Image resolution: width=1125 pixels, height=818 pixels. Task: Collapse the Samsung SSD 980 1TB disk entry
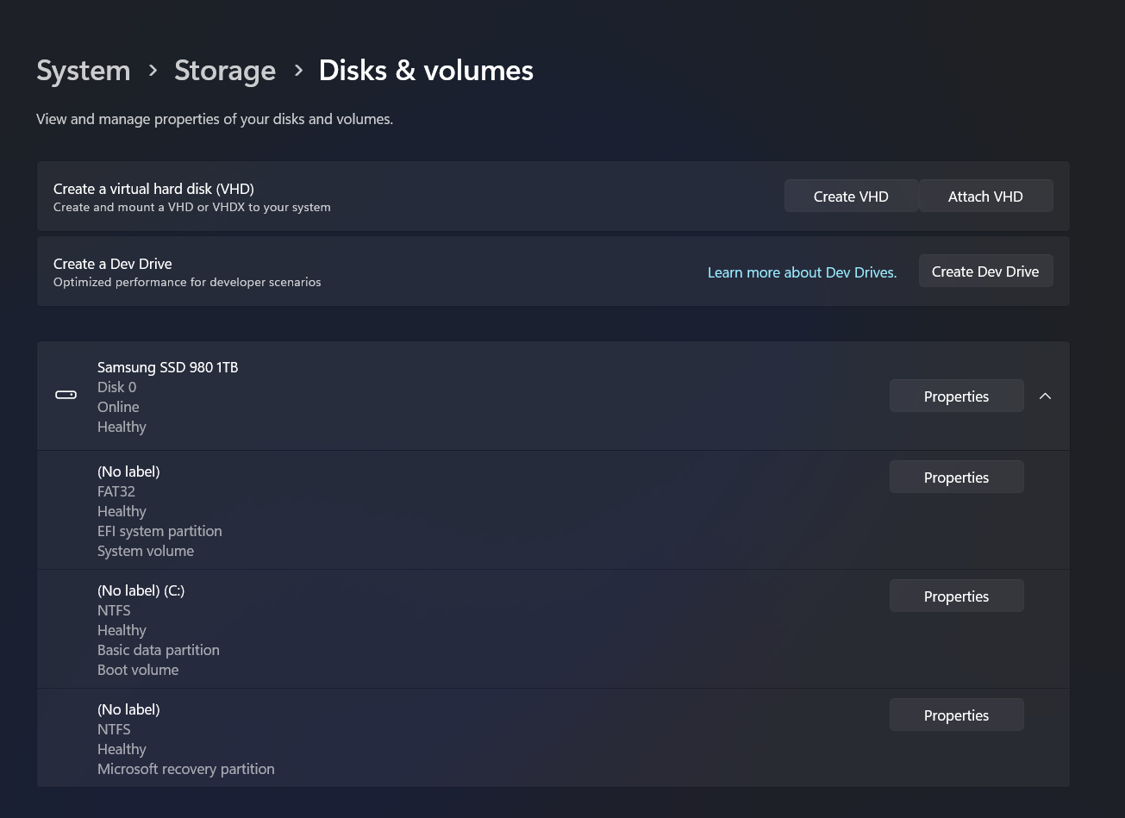coord(1045,396)
